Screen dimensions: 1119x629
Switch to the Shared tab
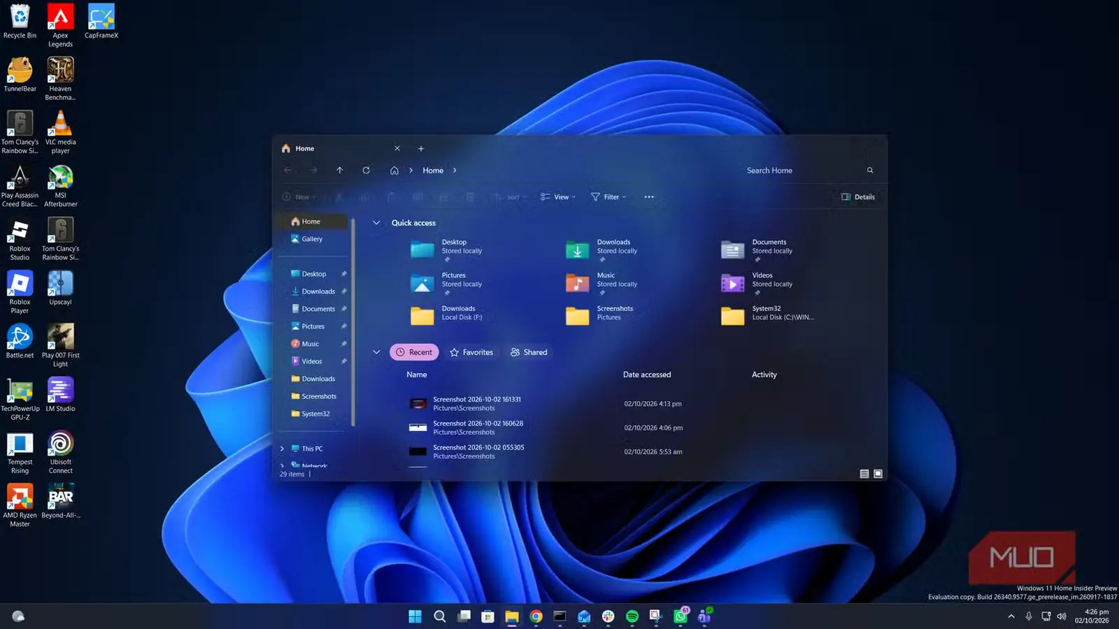pyautogui.click(x=529, y=352)
